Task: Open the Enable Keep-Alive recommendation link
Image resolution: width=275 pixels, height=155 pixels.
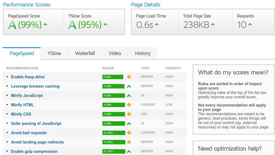Action: (x=28, y=77)
